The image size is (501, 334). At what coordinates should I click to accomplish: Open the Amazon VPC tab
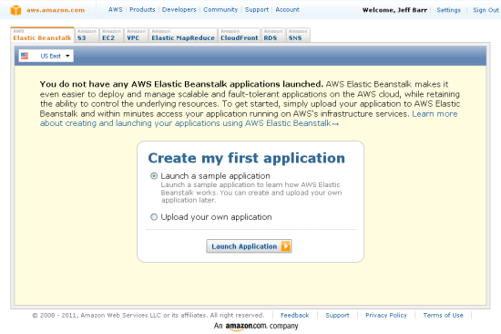[136, 35]
